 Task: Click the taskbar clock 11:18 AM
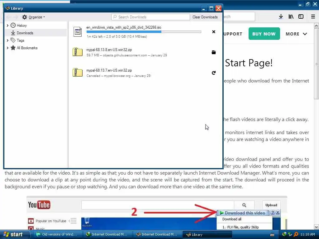tap(307, 235)
